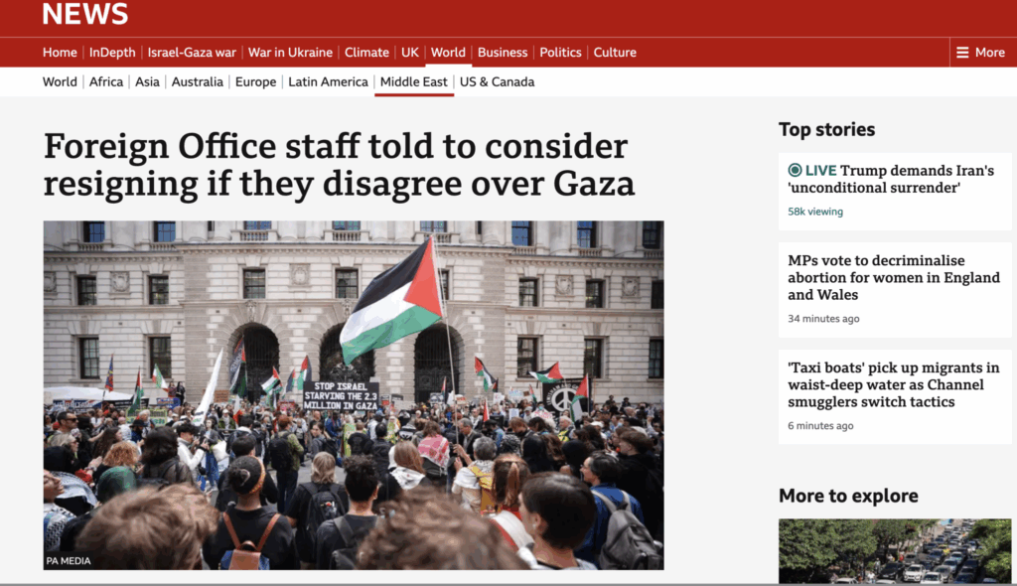Screen dimensions: 1017x586
Task: Go to the Culture section
Action: [x=614, y=53]
